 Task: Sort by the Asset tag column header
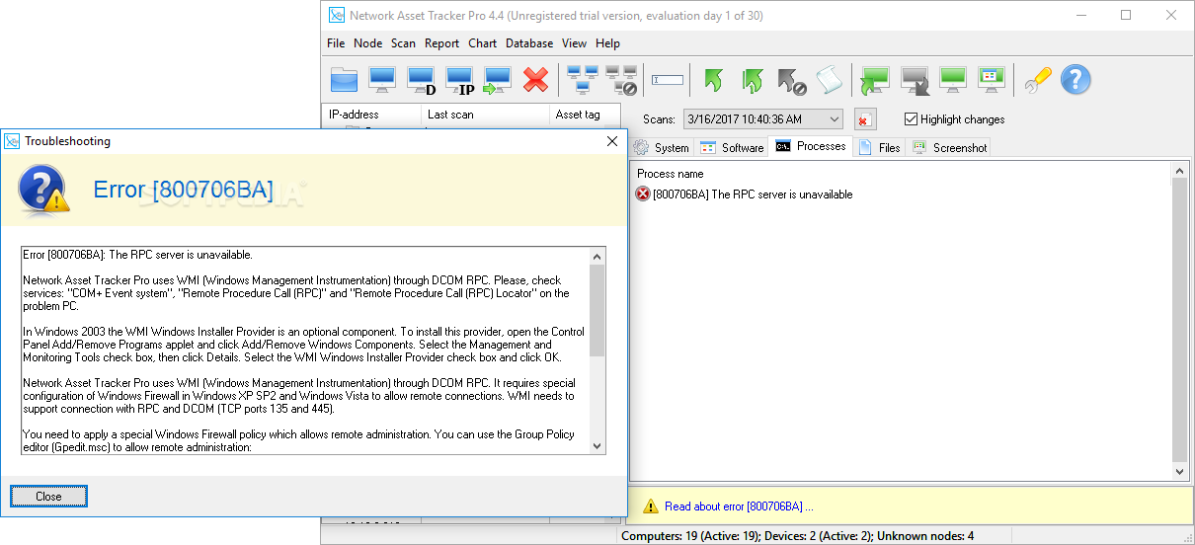(585, 115)
